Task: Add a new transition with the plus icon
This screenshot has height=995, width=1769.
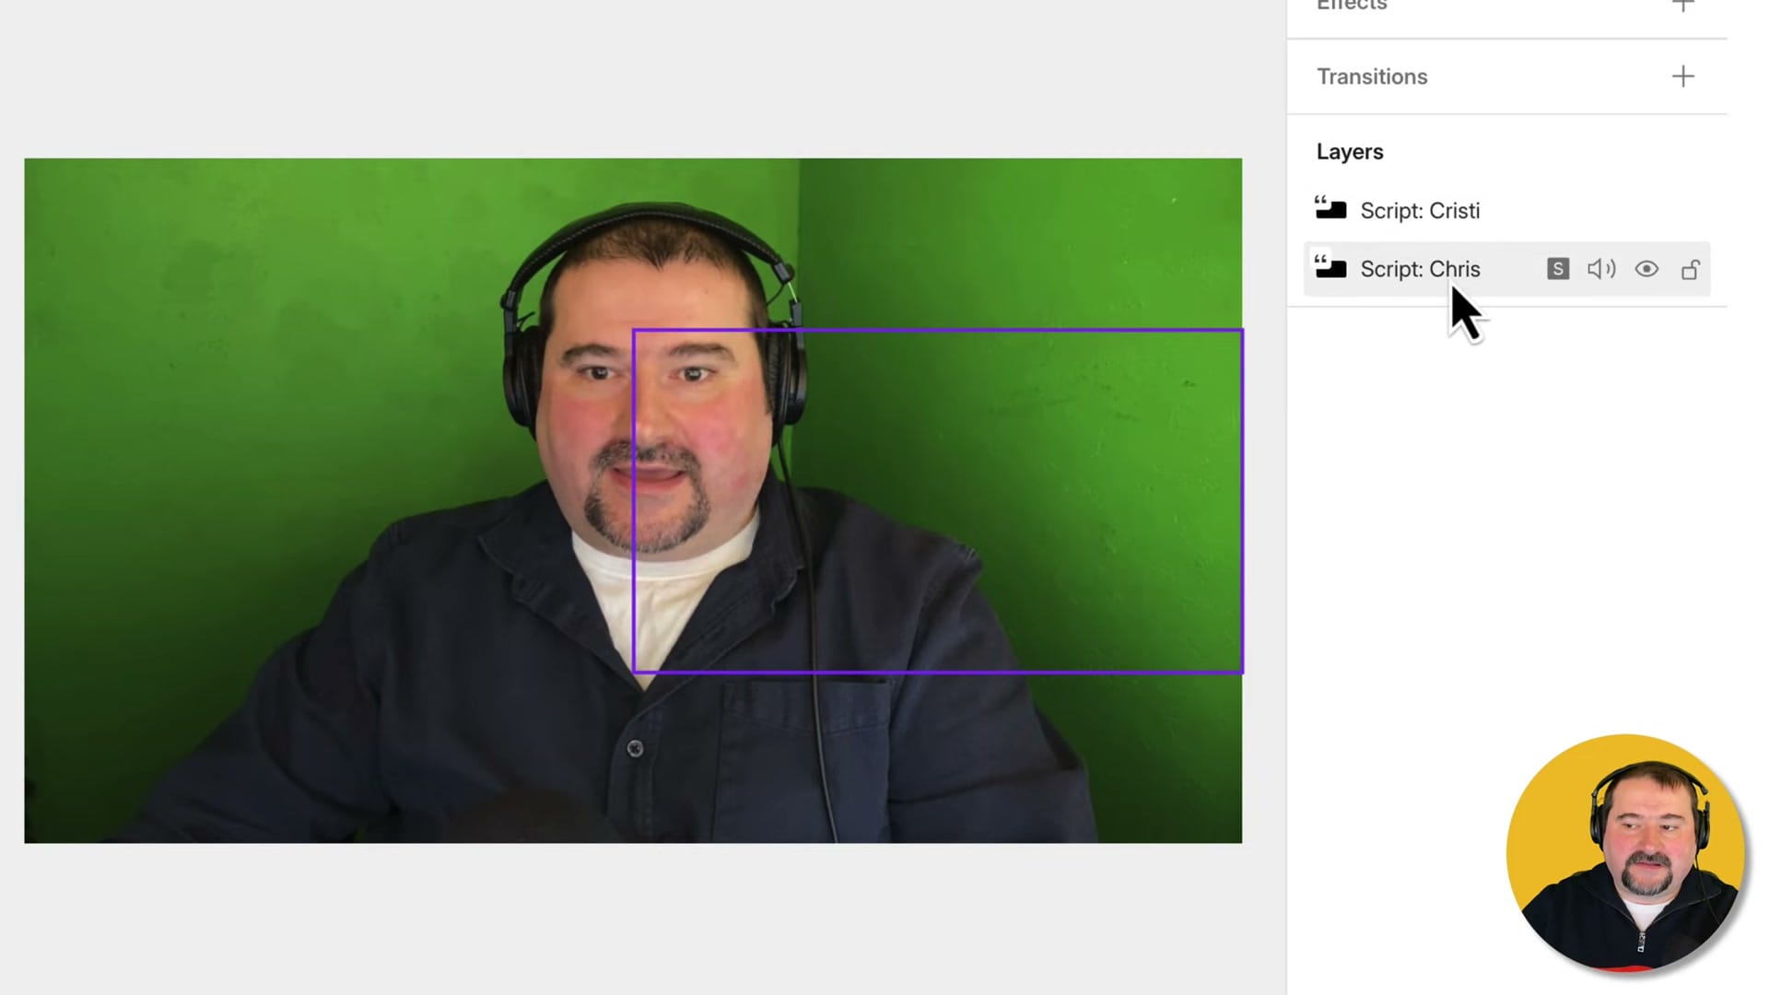Action: (1683, 76)
